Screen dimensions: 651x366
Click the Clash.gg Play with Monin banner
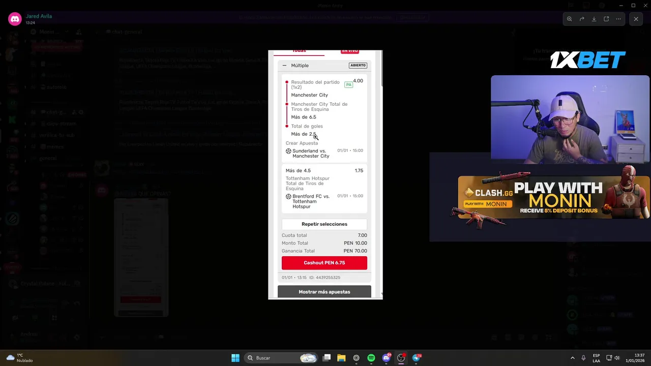click(x=553, y=197)
